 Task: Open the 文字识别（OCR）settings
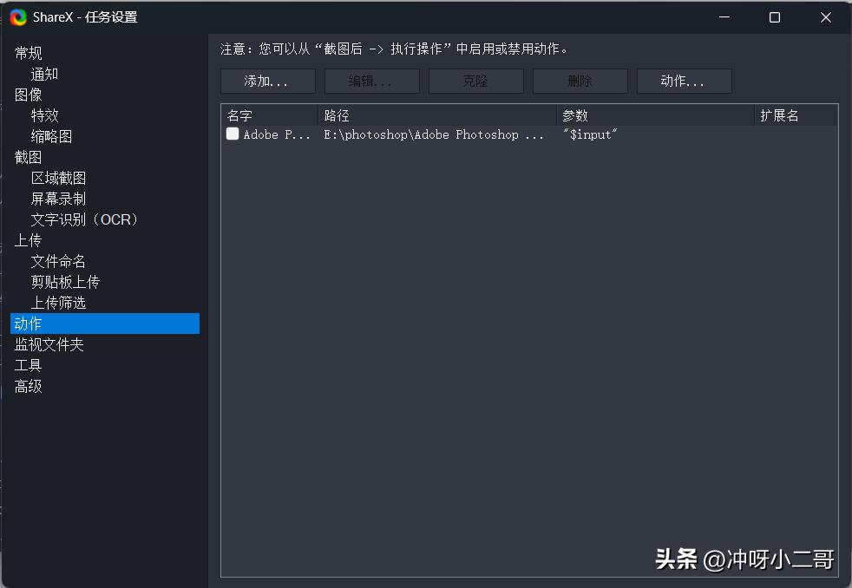[x=84, y=219]
